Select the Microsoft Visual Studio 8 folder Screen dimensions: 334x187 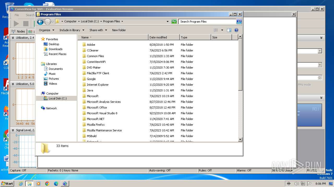102,113
